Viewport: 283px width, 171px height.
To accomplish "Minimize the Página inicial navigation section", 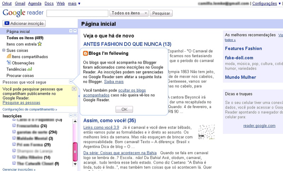I will tap(71, 31).
